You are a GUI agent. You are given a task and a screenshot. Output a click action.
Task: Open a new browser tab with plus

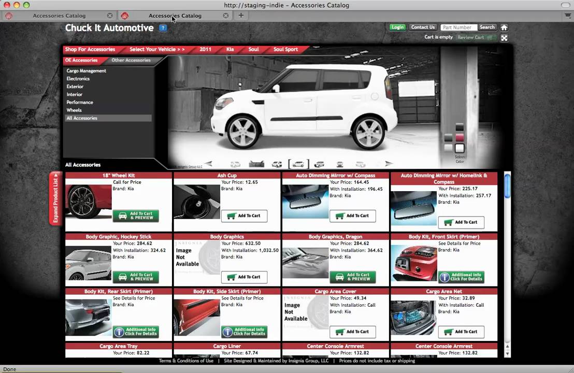(x=241, y=16)
